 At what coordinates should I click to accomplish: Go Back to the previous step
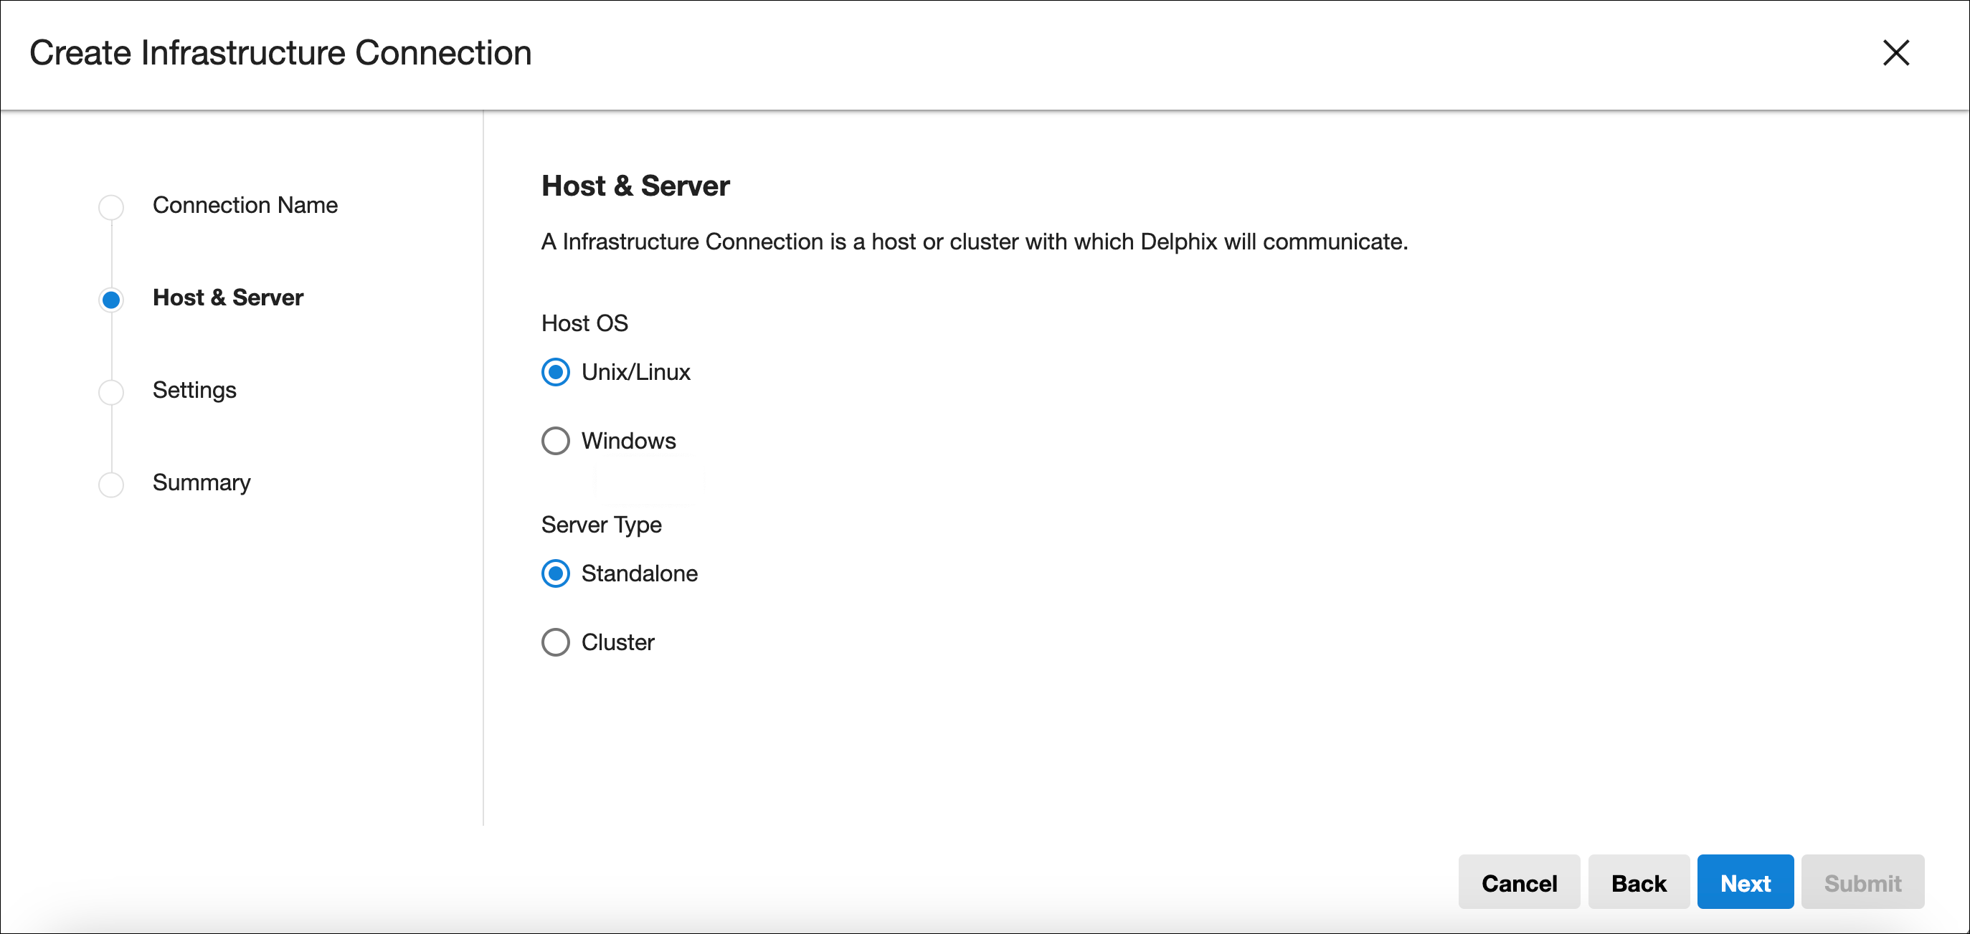tap(1638, 883)
